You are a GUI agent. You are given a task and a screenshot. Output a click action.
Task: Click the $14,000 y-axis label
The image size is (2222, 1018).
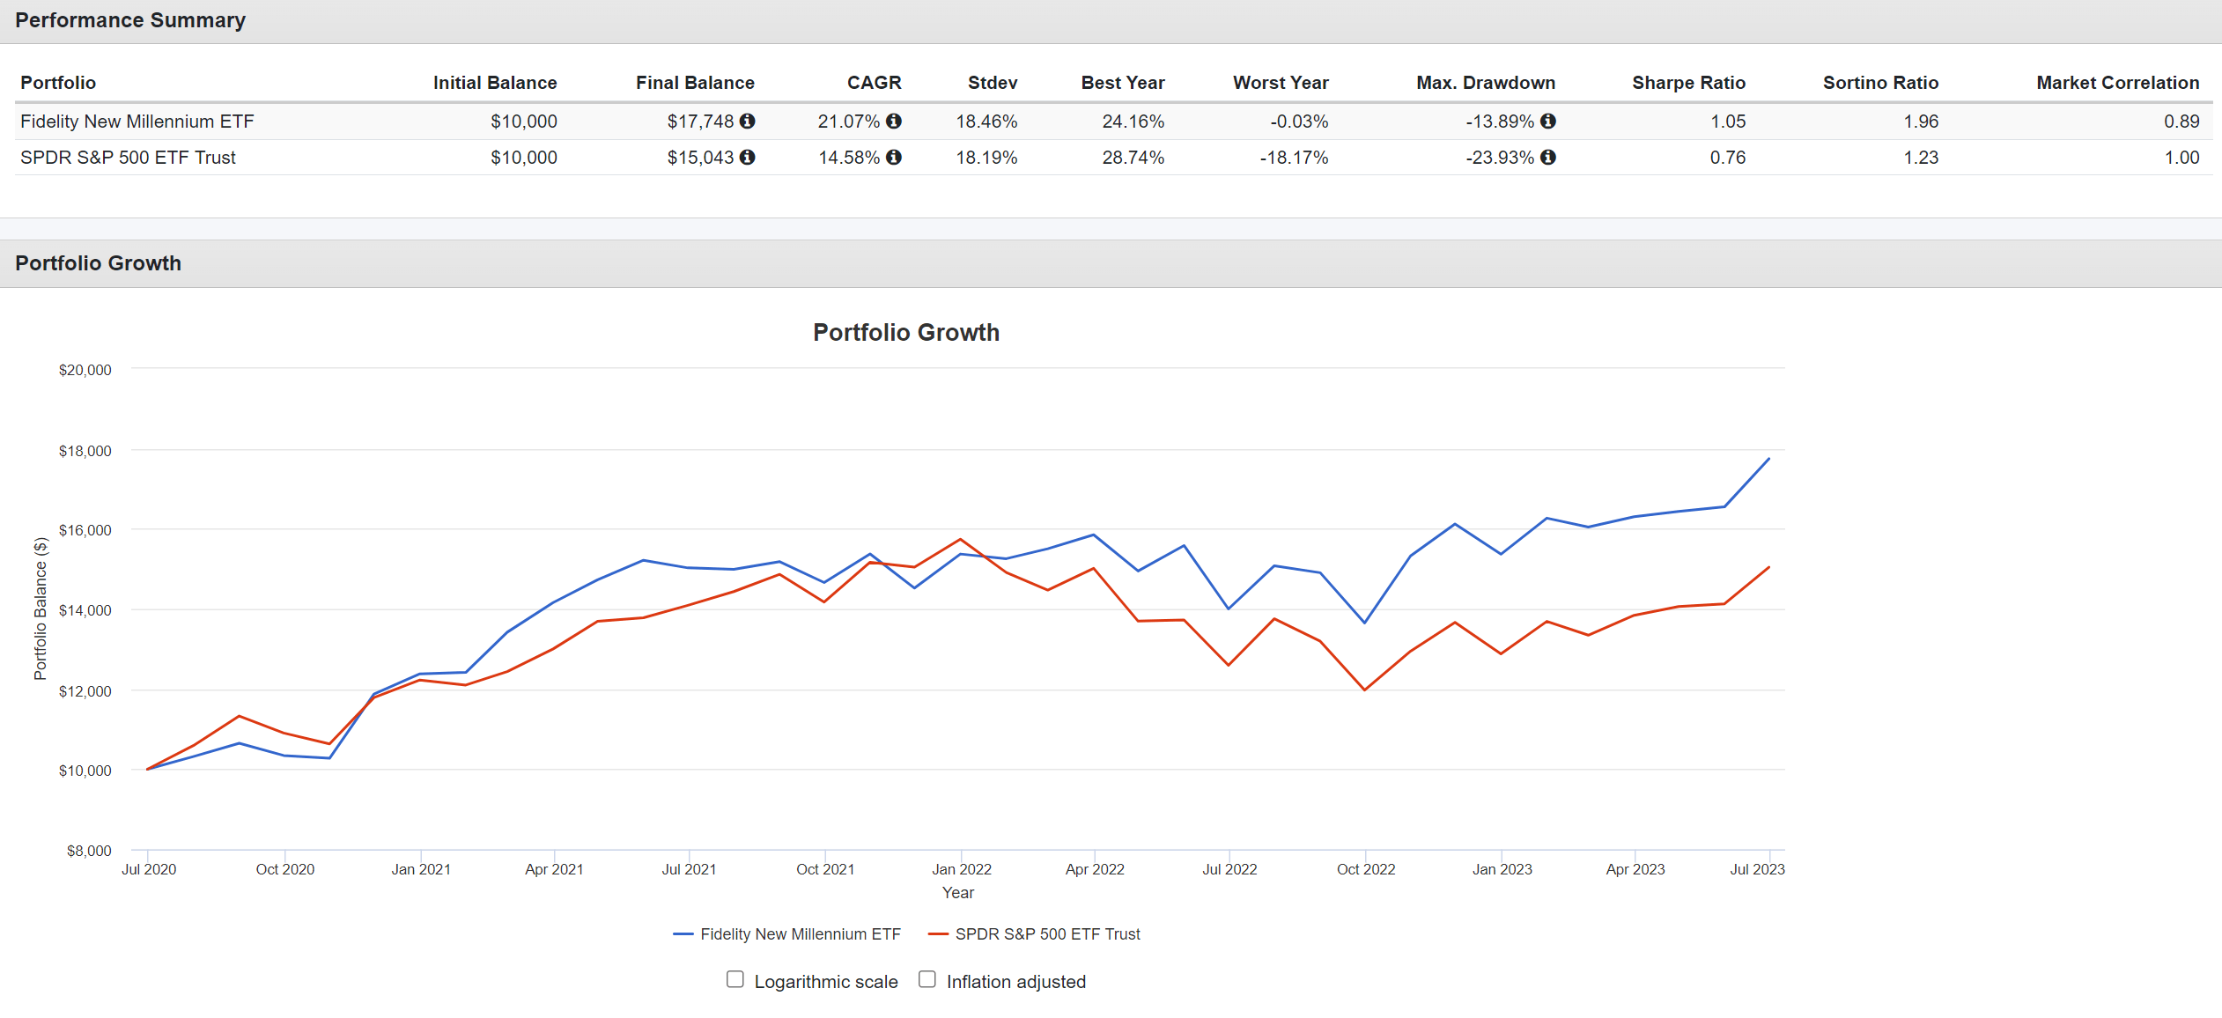[x=85, y=610]
